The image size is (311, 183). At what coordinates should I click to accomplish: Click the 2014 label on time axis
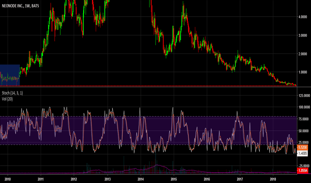point(140,179)
